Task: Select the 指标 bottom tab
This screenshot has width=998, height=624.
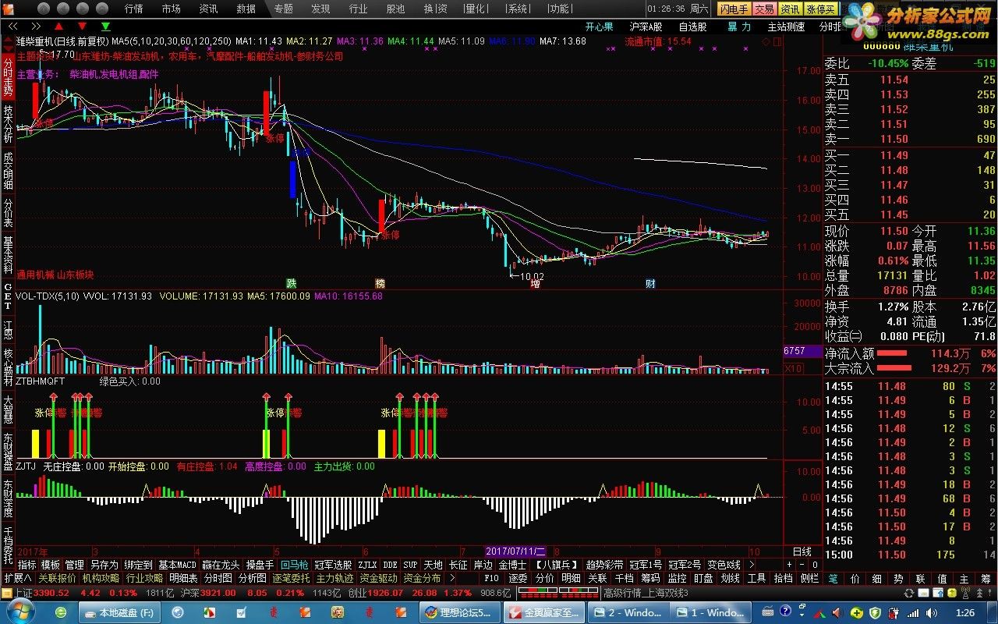Action: [x=27, y=565]
